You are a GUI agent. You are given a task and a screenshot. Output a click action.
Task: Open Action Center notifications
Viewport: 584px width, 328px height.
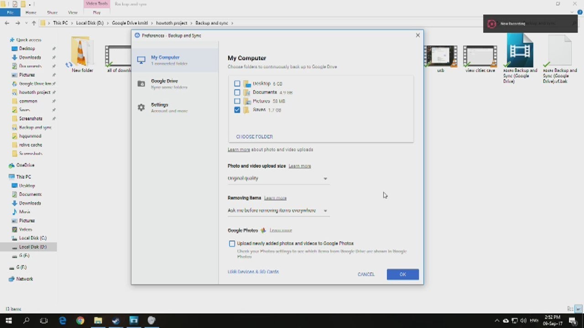(x=573, y=321)
